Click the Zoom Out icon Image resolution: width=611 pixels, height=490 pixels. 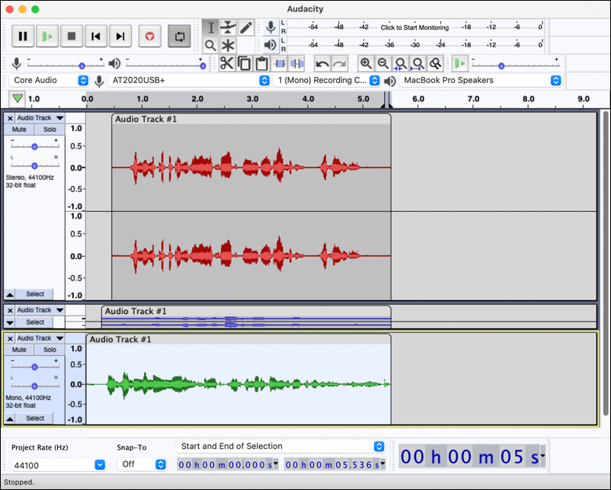pos(383,63)
